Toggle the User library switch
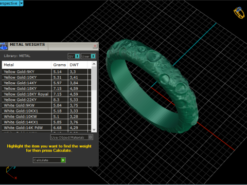Screen dimensions: 247x185 click(x=89, y=56)
